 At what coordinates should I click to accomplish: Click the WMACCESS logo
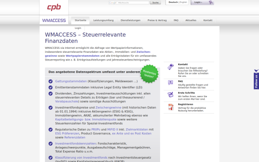tap(54, 20)
